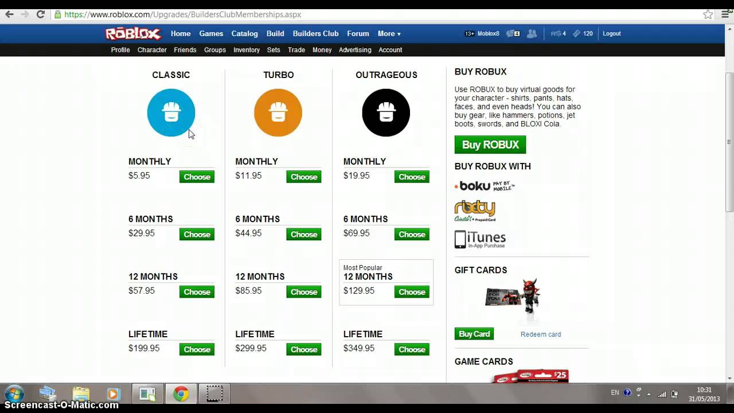Choose Turbo 12 months $85.95 plan

coord(304,292)
